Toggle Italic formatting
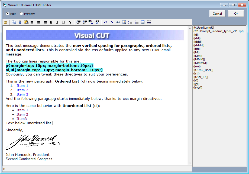 point(57,22)
